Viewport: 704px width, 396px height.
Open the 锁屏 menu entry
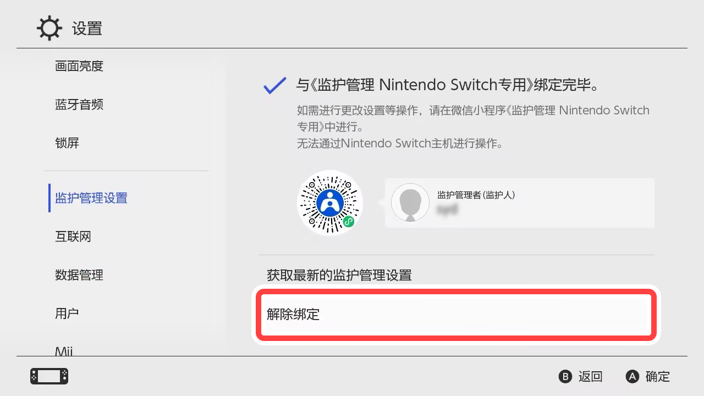tap(67, 143)
